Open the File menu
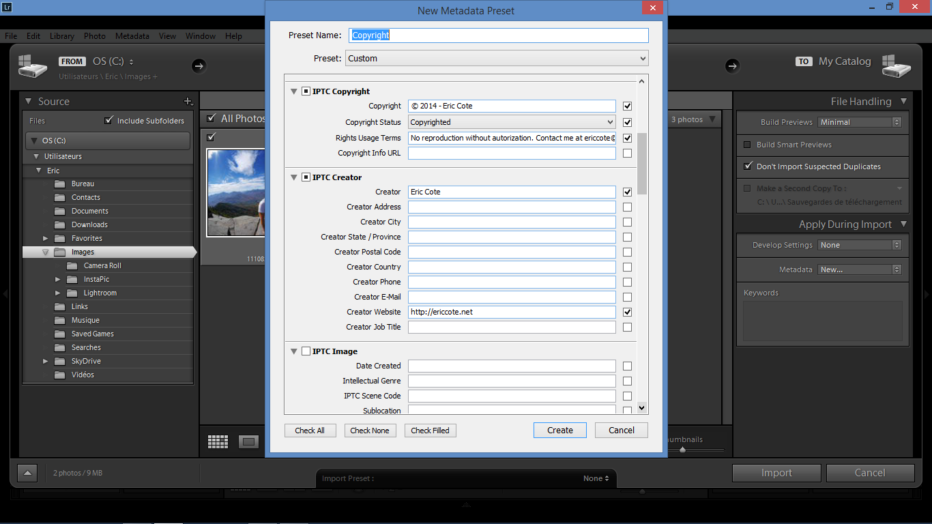This screenshot has height=524, width=932. pos(11,36)
